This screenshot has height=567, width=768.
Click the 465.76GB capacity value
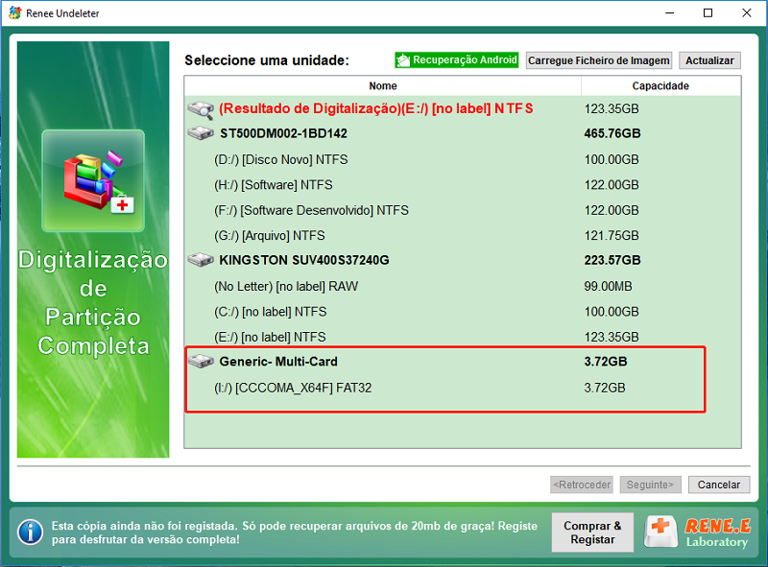tap(612, 133)
